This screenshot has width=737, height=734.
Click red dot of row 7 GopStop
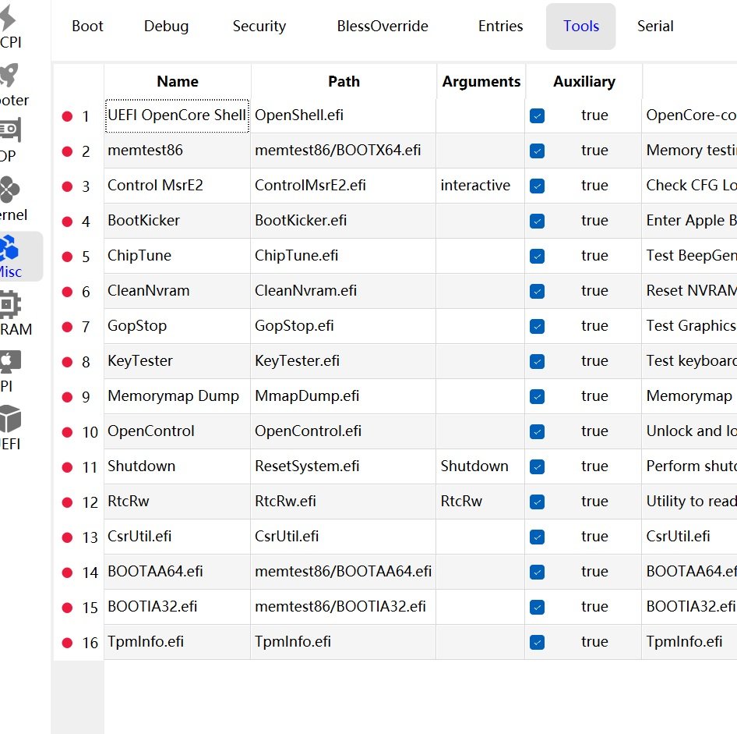coord(67,327)
